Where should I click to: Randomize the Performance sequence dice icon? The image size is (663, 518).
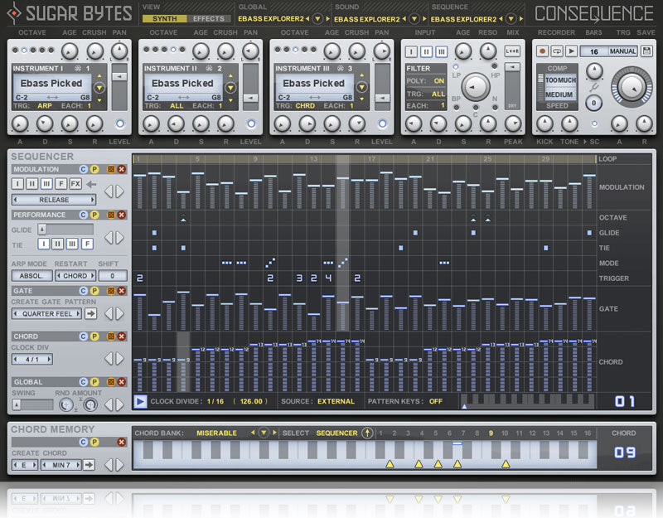pyautogui.click(x=111, y=215)
